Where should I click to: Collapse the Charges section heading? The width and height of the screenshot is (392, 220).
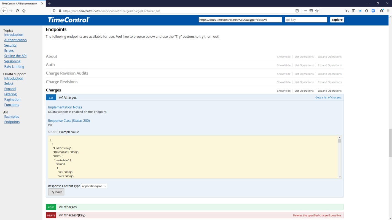(x=53, y=90)
